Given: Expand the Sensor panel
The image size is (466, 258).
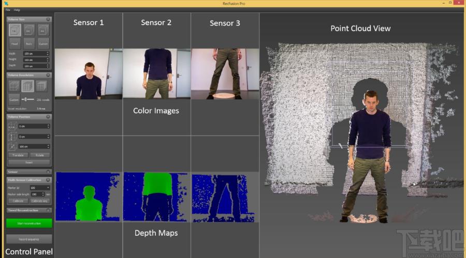Looking at the screenshot, I should pyautogui.click(x=48, y=172).
